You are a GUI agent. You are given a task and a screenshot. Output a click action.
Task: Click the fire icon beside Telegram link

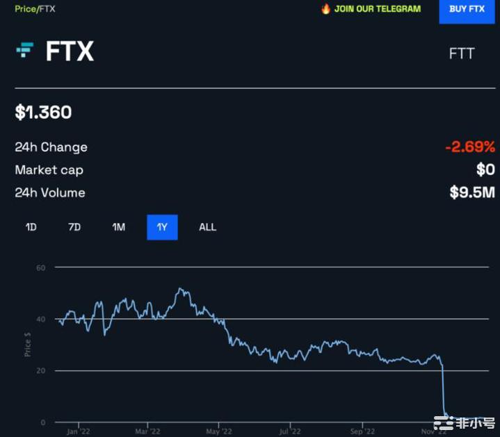click(325, 9)
